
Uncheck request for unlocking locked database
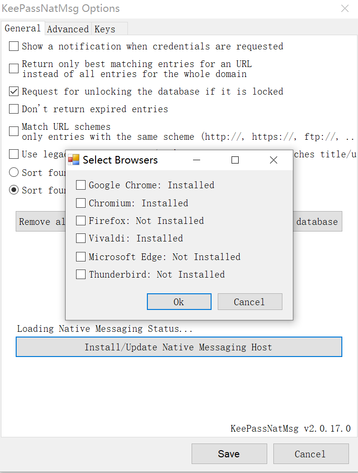click(x=13, y=91)
